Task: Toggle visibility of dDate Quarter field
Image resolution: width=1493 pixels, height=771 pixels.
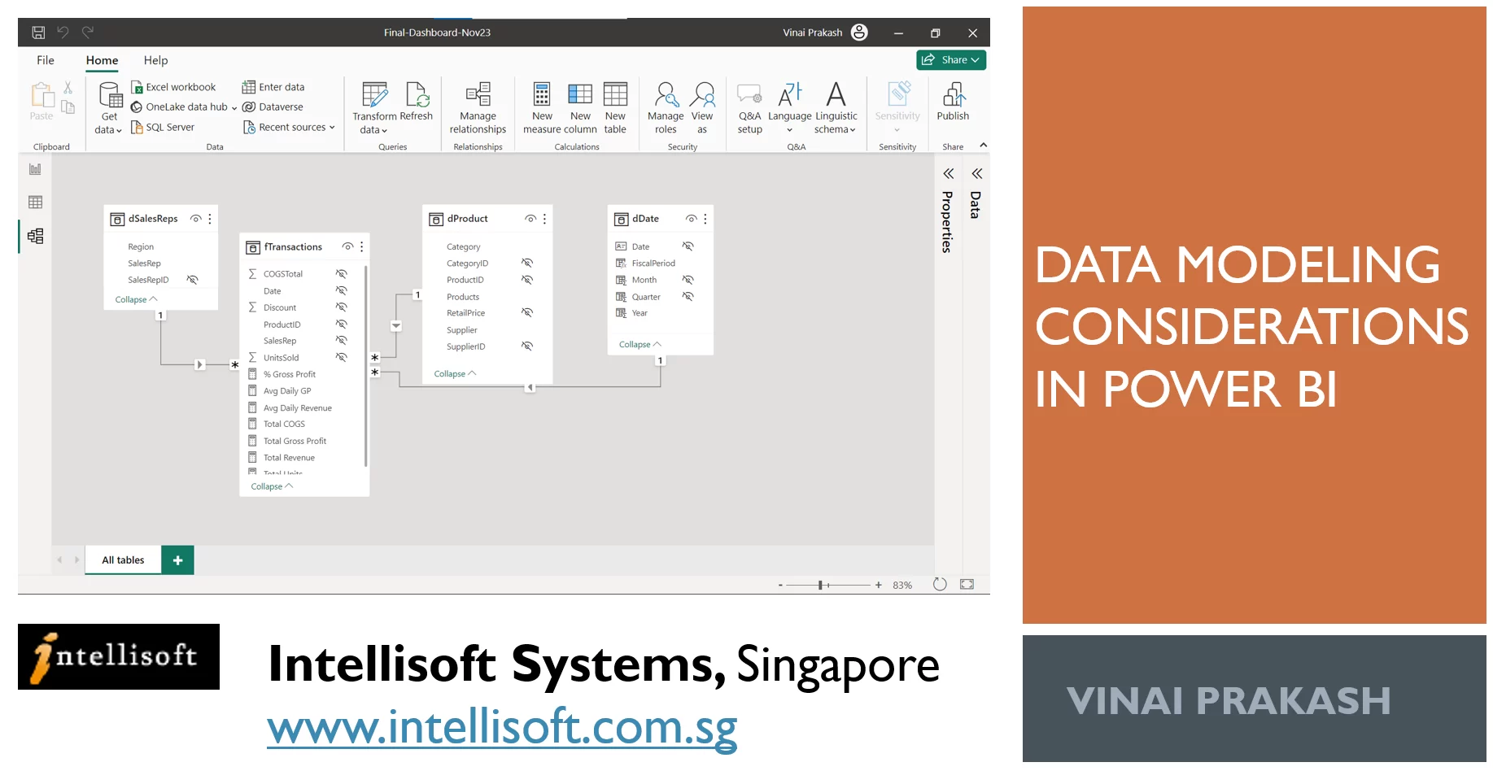Action: [688, 296]
